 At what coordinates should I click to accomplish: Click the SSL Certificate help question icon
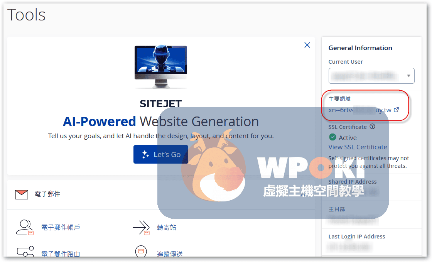click(x=372, y=127)
